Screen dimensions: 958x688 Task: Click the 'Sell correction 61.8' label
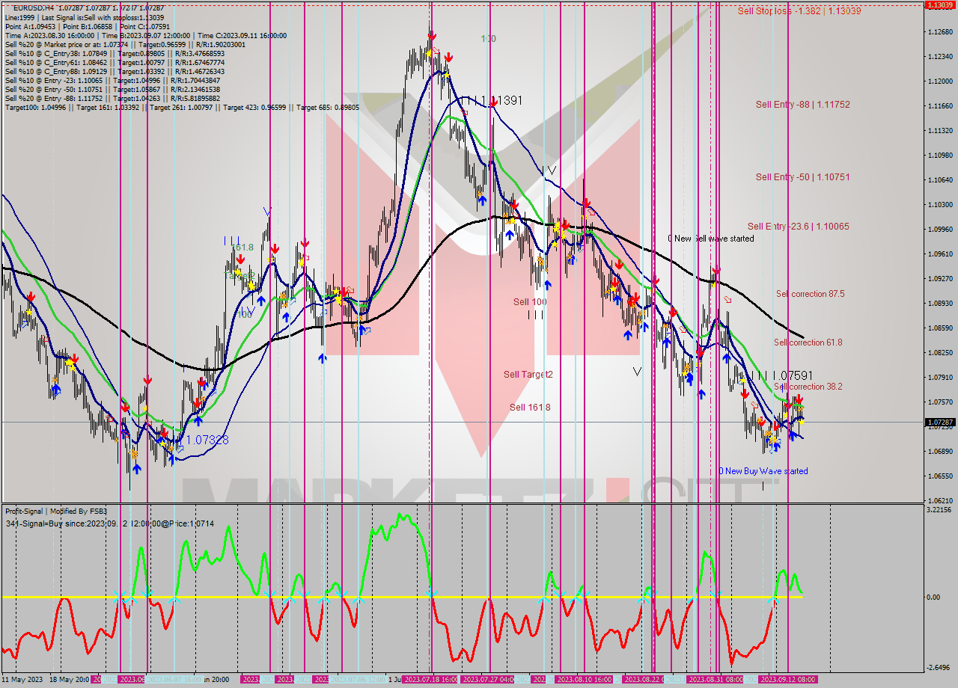[808, 343]
